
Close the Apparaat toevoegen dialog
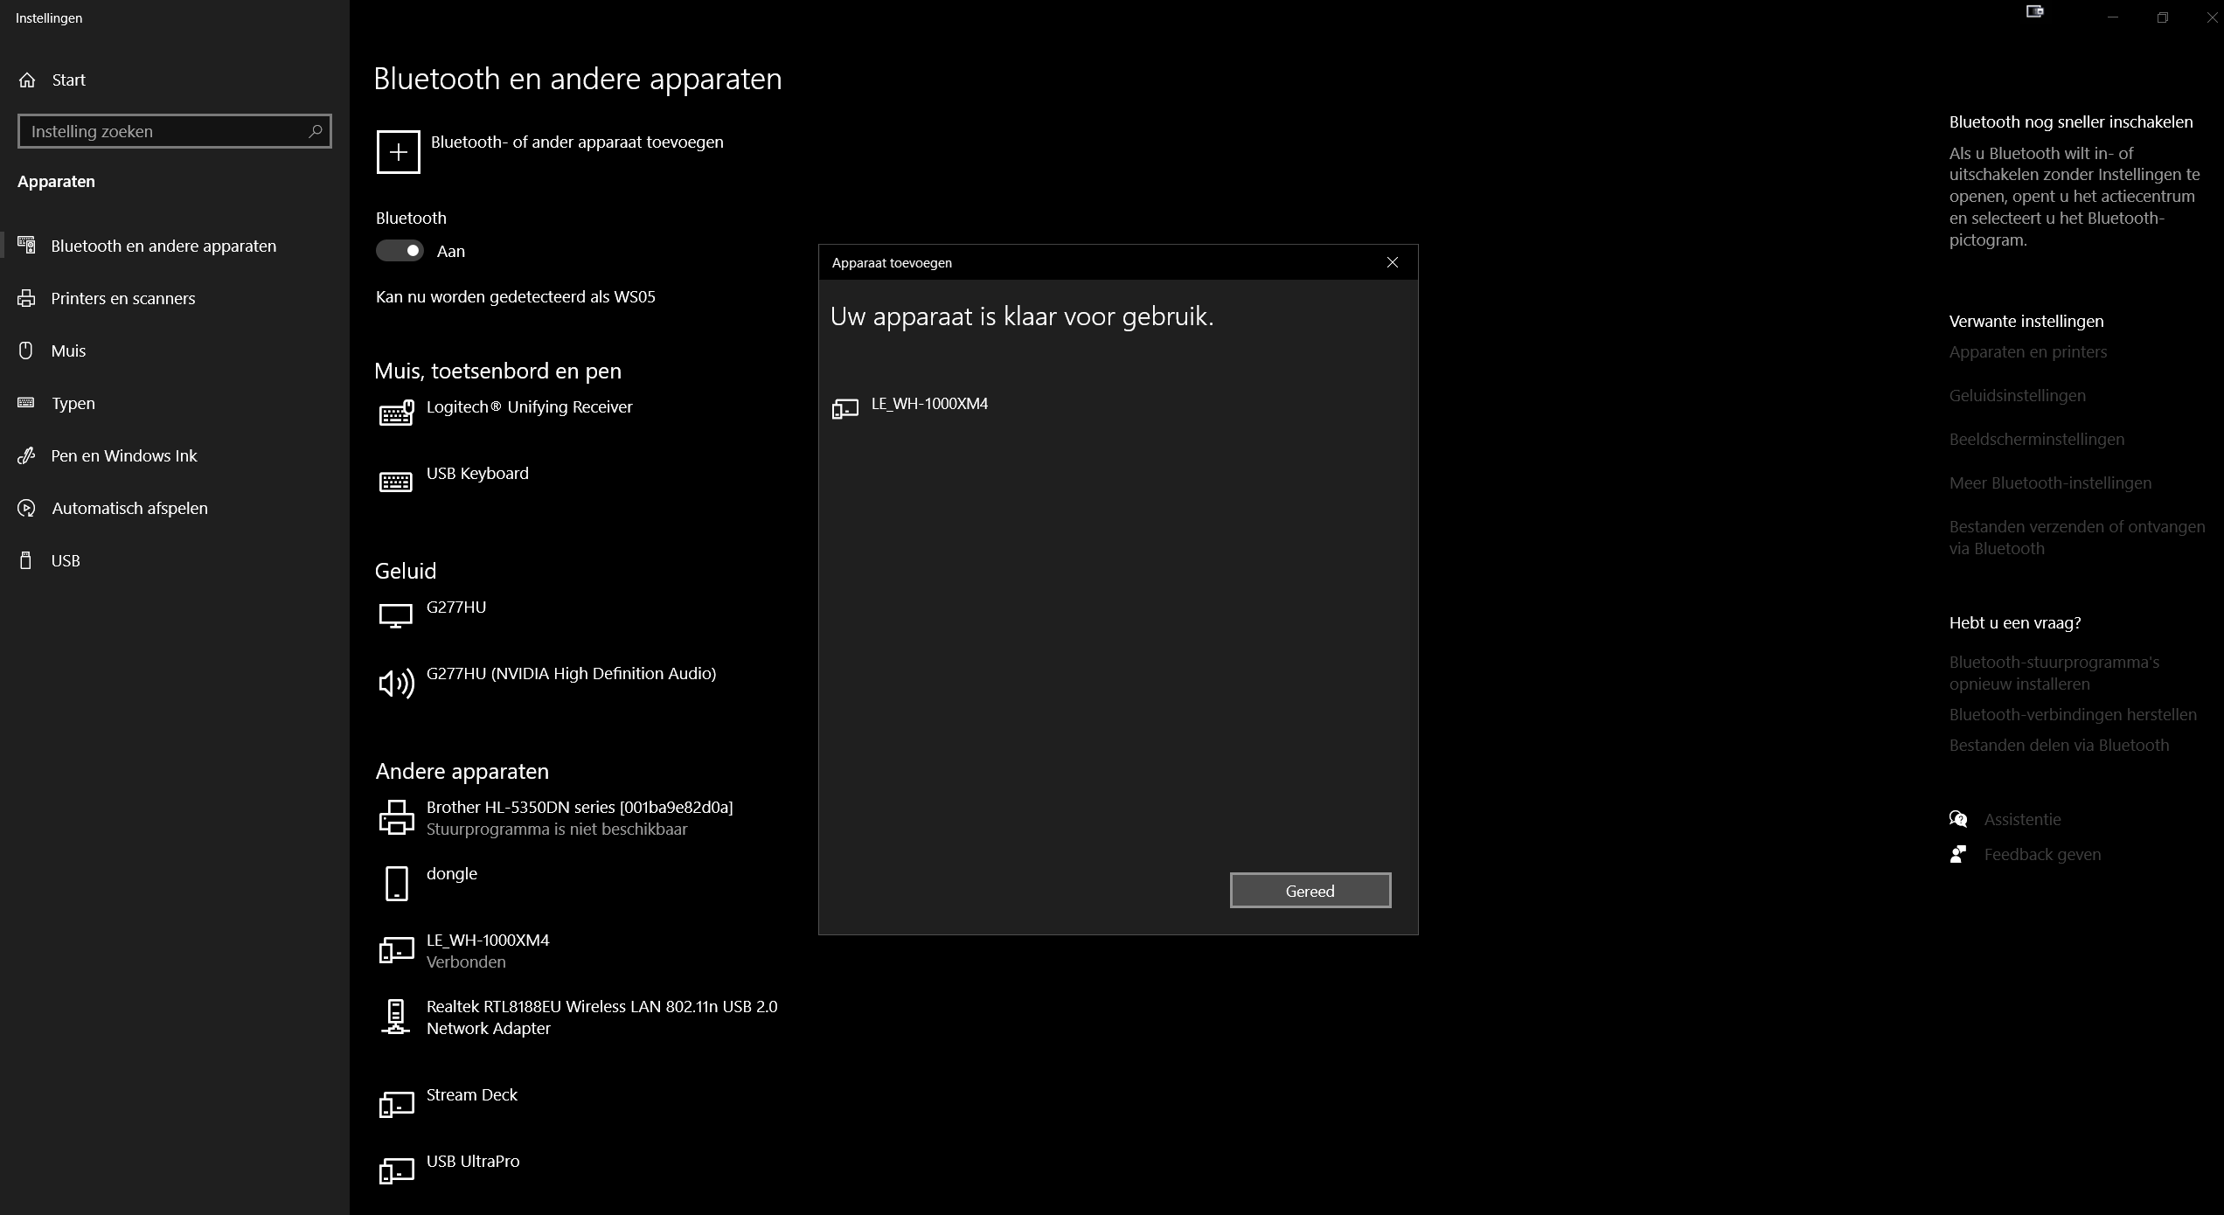click(x=1393, y=262)
